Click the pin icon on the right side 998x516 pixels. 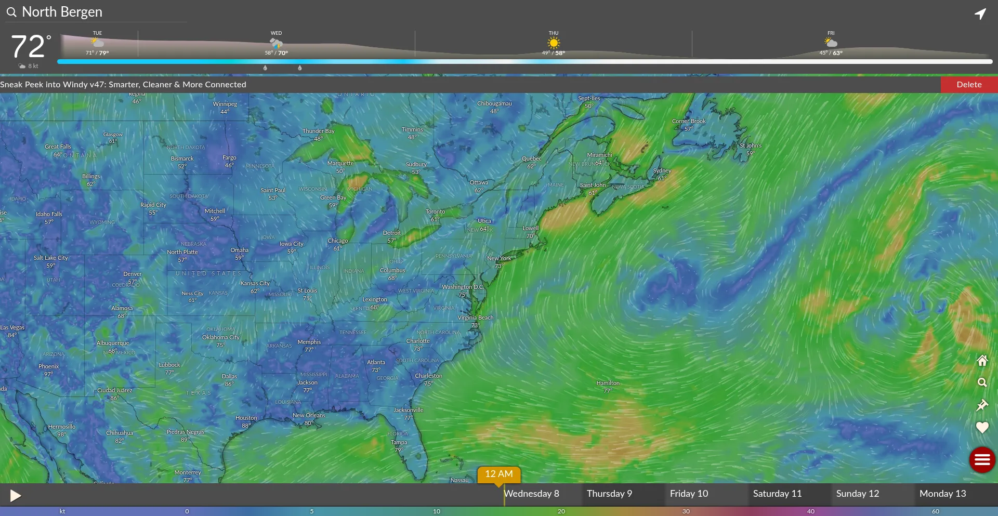pyautogui.click(x=982, y=405)
